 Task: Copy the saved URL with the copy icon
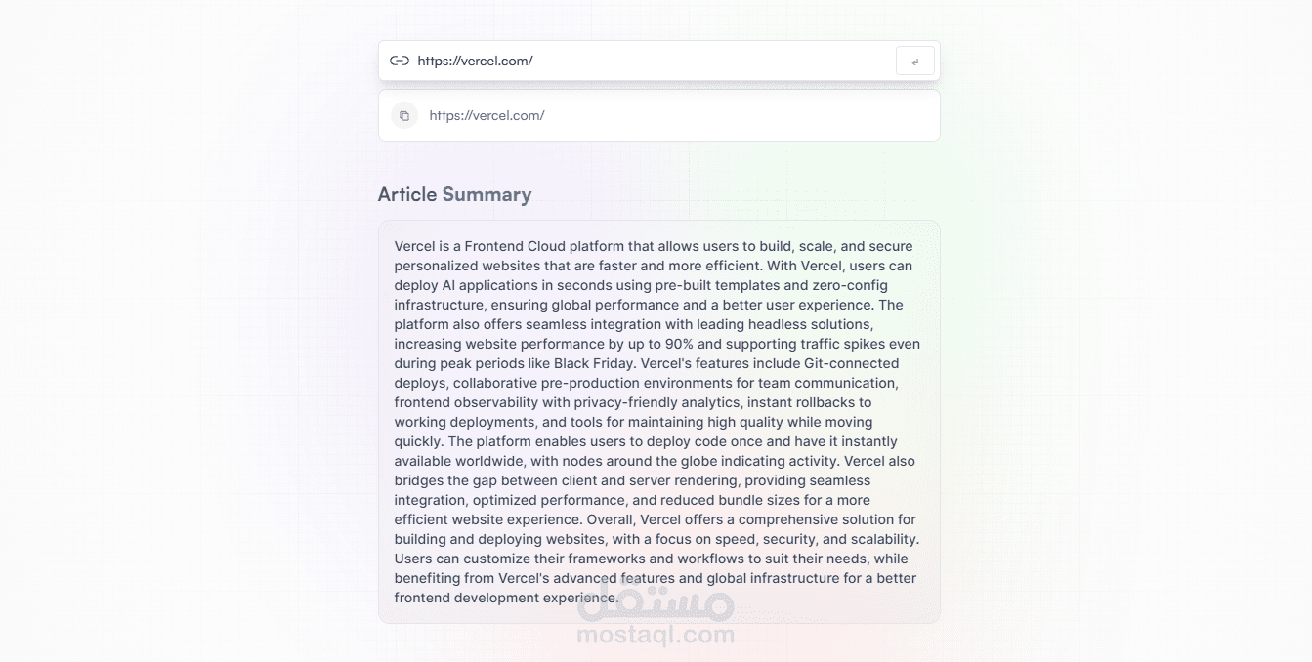(404, 115)
